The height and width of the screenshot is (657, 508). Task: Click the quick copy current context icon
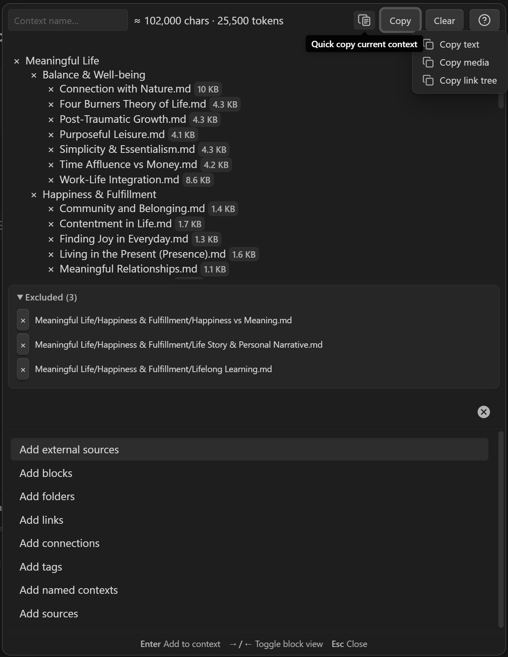coord(364,20)
